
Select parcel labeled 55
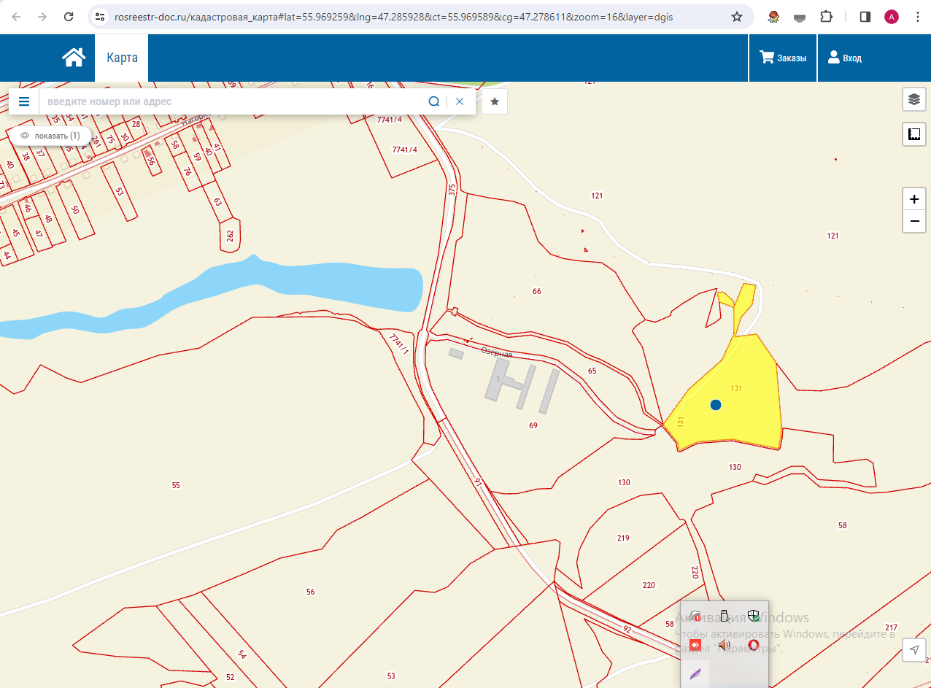176,485
